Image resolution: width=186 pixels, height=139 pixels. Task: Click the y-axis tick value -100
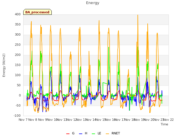tap(17, 116)
